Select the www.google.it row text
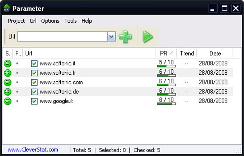 click(56, 101)
